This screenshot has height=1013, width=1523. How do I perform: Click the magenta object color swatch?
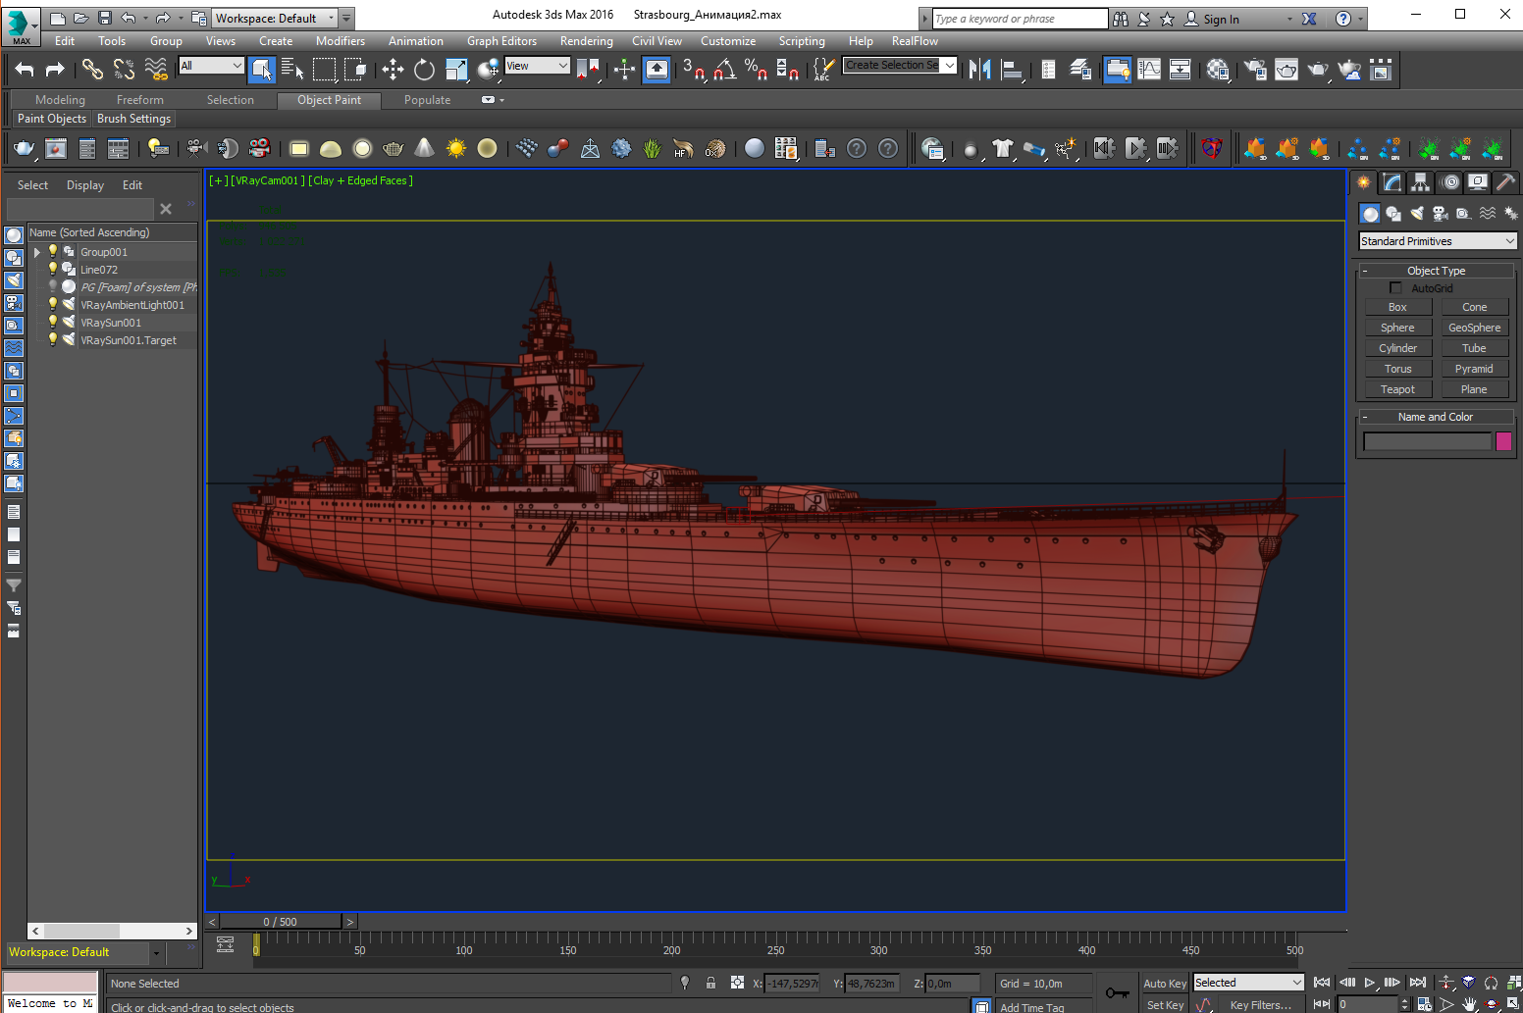(1503, 441)
